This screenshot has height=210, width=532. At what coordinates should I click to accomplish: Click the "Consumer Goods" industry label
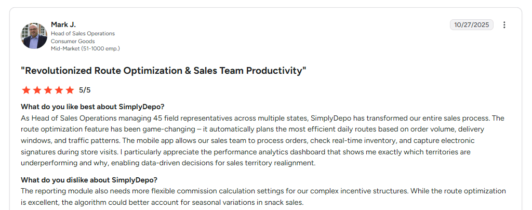pos(73,41)
